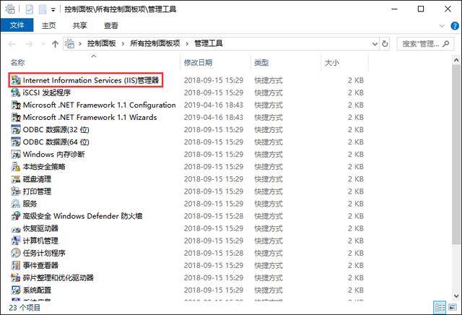Open the 查看 ribbon tab

pos(111,26)
